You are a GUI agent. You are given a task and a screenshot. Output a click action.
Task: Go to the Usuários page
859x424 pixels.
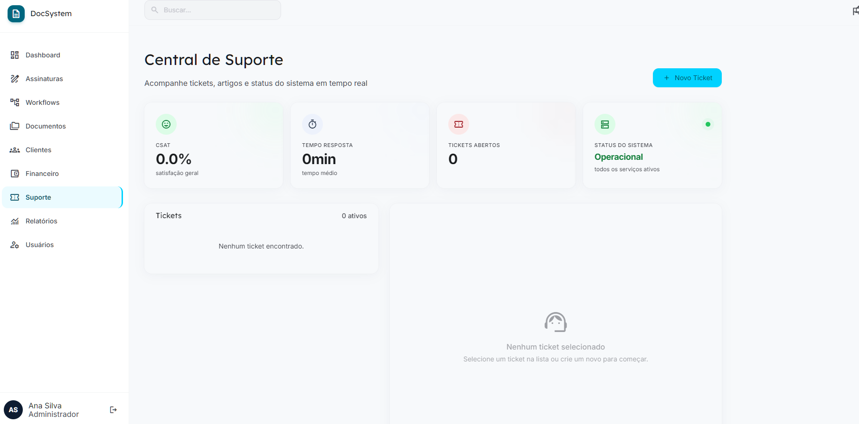click(x=62, y=245)
